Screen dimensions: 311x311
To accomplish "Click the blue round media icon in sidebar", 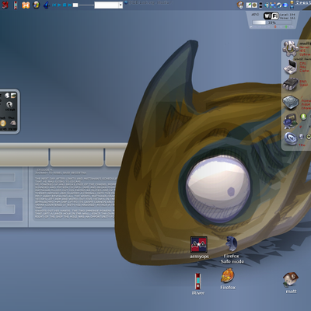I will (x=290, y=138).
